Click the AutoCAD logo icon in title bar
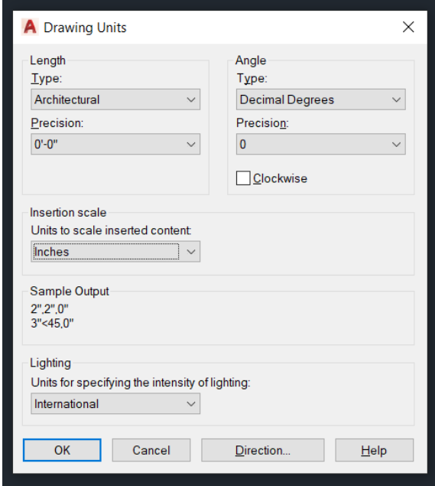Screen dimensions: 435x486 pyautogui.click(x=30, y=27)
